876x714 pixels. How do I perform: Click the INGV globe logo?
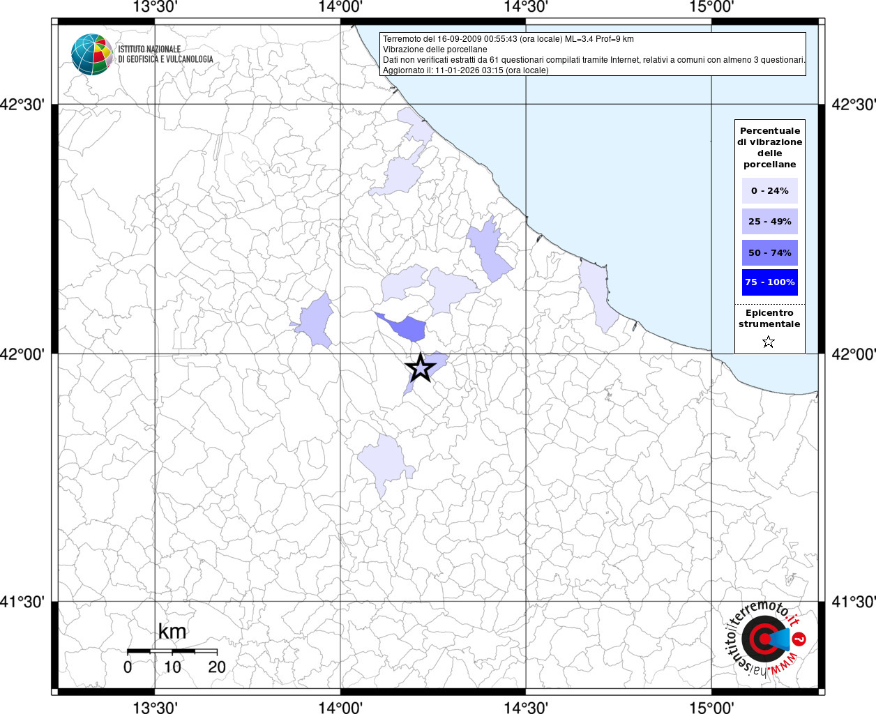[x=92, y=54]
